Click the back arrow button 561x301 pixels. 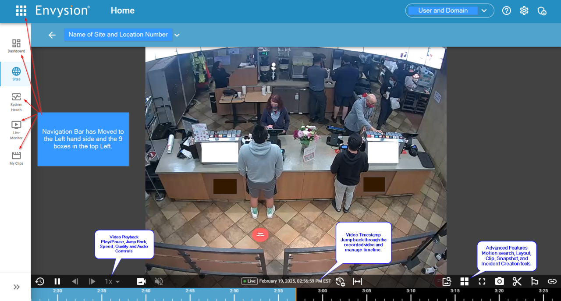point(52,35)
